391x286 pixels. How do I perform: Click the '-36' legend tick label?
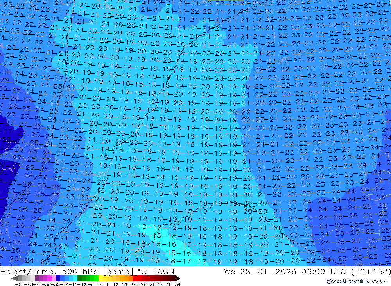point(47,284)
